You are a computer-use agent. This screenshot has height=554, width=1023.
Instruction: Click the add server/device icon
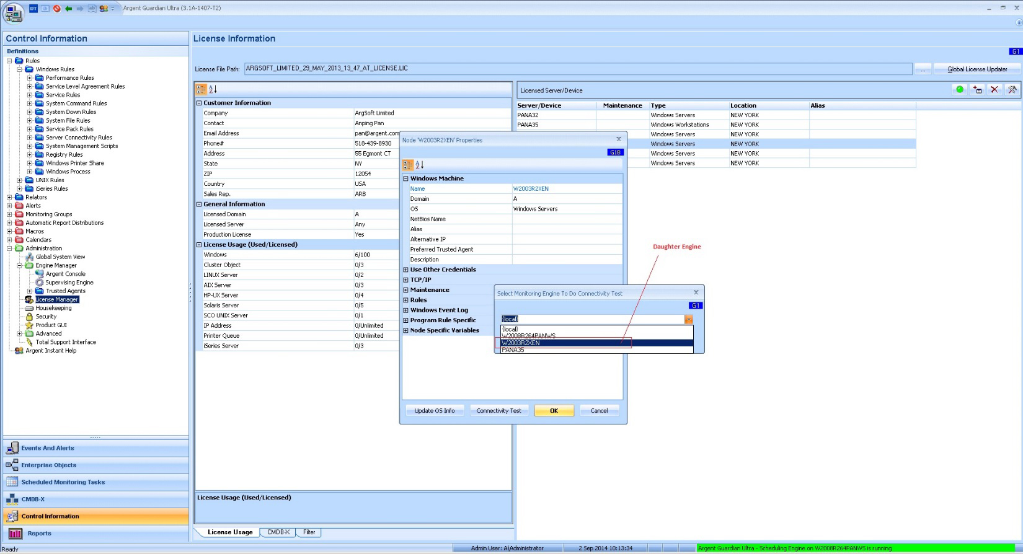tap(978, 90)
